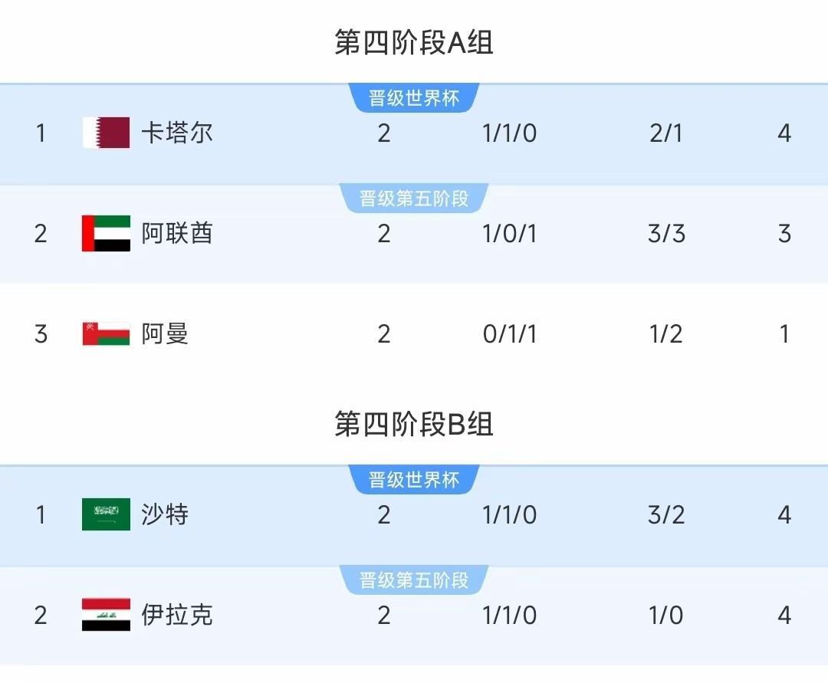Click the Saudi Arabia flag icon
828x683 pixels.
(x=106, y=514)
